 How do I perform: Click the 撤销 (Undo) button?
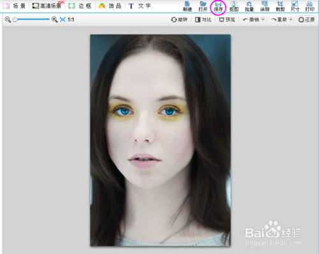[251, 20]
